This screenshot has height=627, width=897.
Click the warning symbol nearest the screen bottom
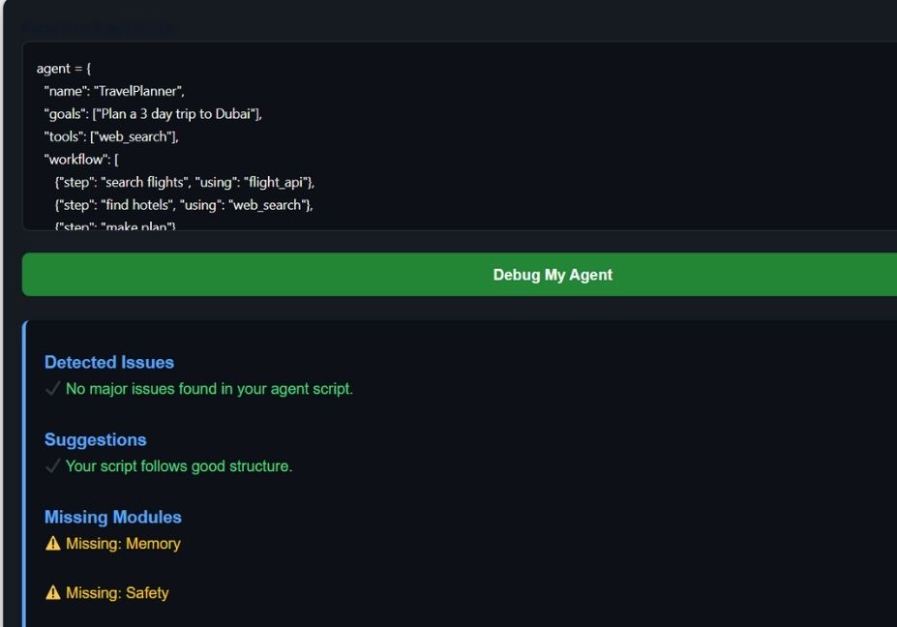point(52,592)
